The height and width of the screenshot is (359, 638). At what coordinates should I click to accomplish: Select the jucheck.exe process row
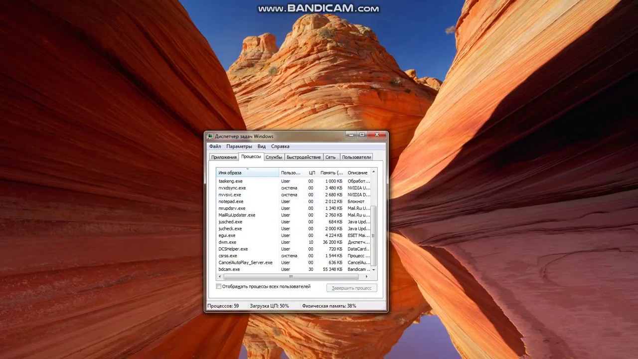[x=294, y=228]
